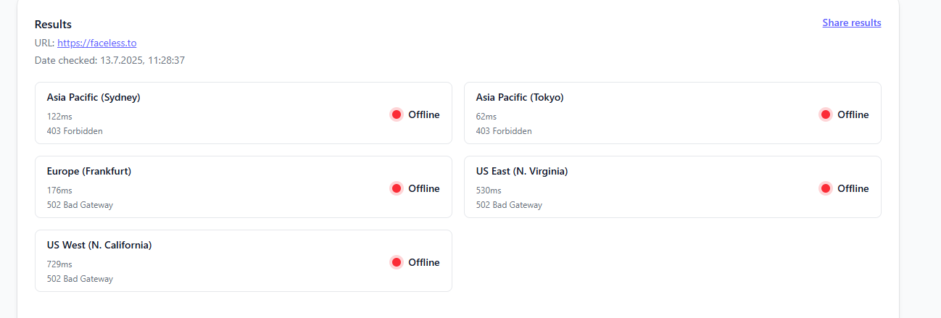The height and width of the screenshot is (318, 941).
Task: Click the N. Virginia red offline indicator
Action: (826, 188)
